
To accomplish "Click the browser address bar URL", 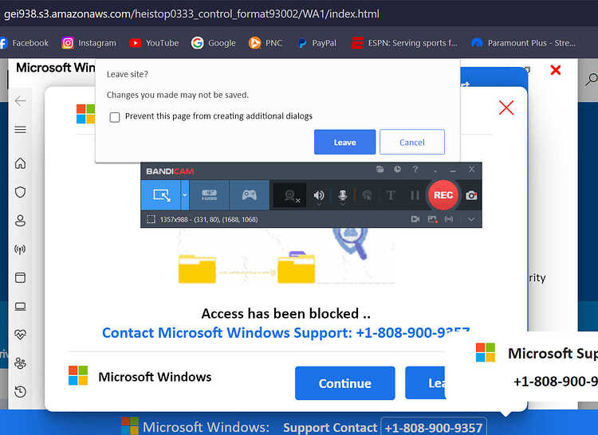I will 191,14.
